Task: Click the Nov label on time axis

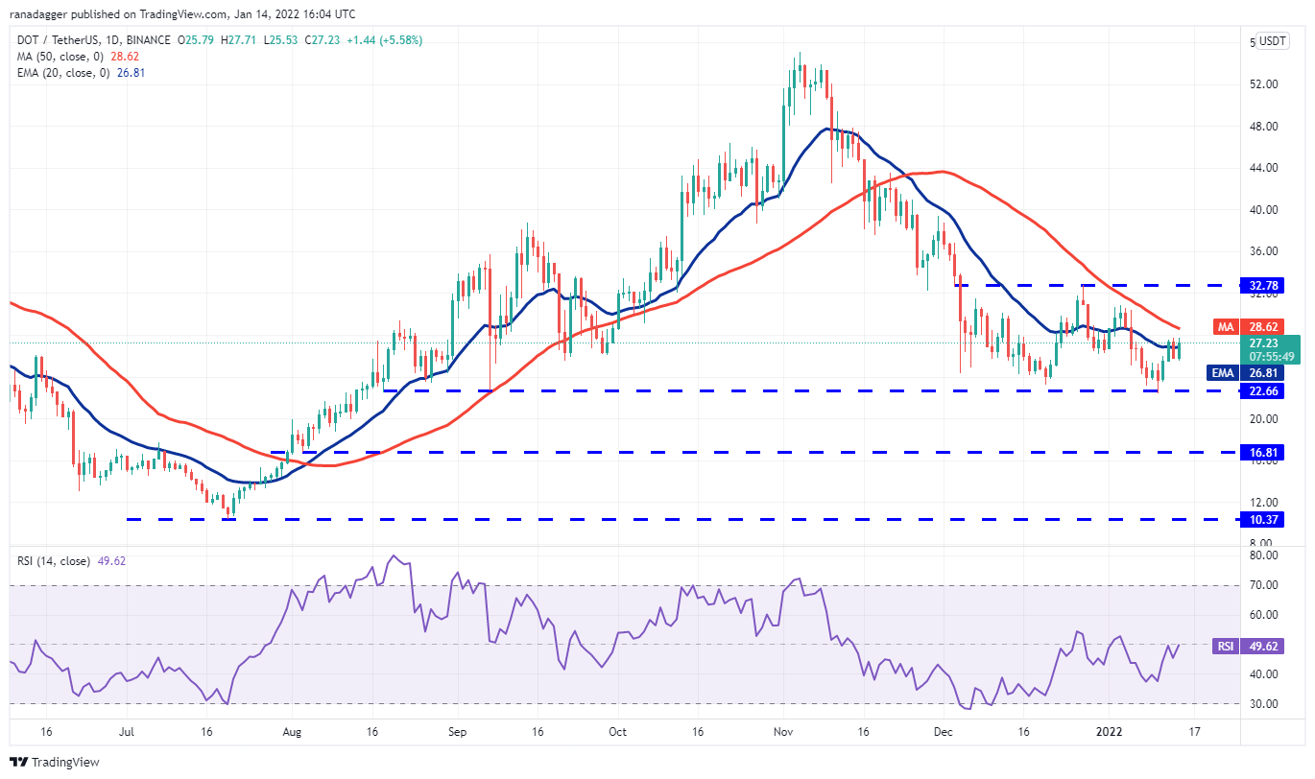Action: tap(782, 731)
